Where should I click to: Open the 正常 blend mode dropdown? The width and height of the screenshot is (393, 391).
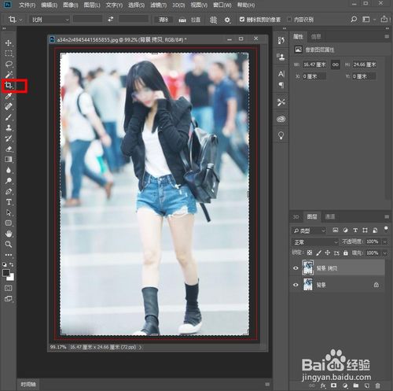315,242
